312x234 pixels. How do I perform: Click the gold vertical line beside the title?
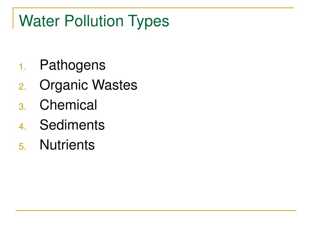pyautogui.click(x=13, y=18)
